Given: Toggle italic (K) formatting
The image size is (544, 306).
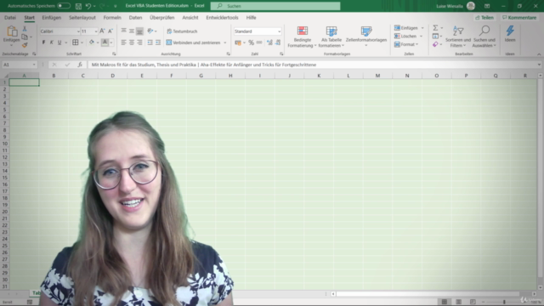Looking at the screenshot, I should tap(51, 42).
